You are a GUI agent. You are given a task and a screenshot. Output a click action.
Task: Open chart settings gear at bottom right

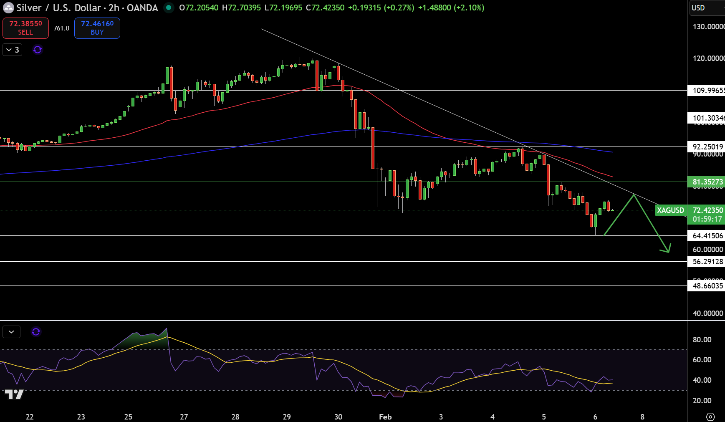[x=710, y=417]
